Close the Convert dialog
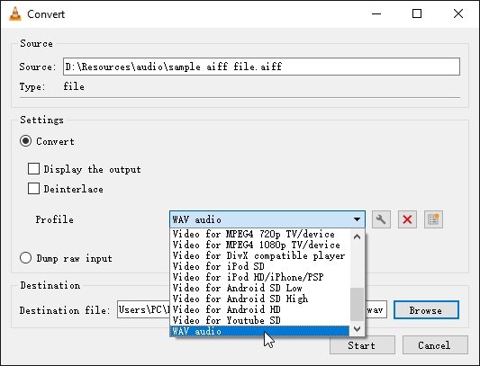480x366 pixels. click(x=458, y=13)
